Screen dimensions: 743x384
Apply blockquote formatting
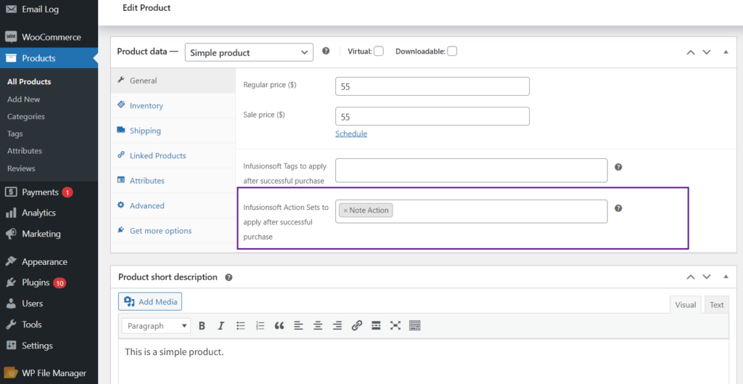[x=279, y=326]
